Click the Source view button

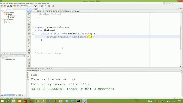(29, 11)
